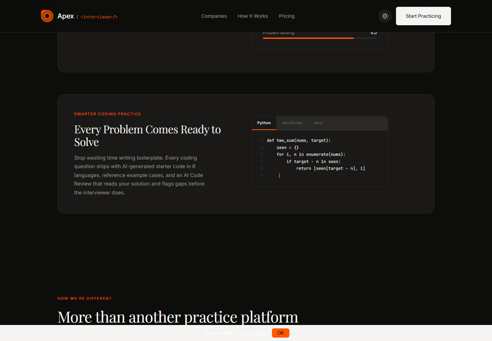Click the 'Smarter Coding Practice' orange label
Image resolution: width=492 pixels, height=341 pixels.
click(108, 114)
